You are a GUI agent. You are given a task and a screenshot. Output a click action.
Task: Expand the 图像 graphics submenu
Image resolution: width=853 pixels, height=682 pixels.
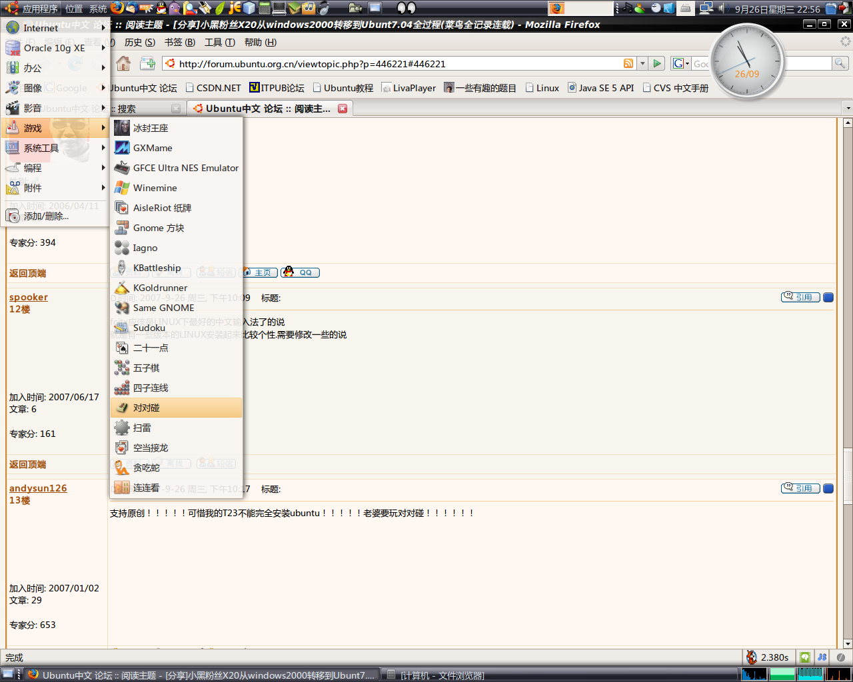click(55, 88)
